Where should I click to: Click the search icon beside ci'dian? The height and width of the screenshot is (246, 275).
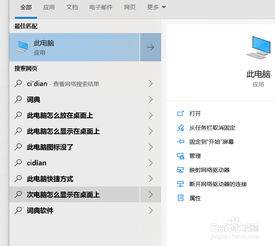18,84
